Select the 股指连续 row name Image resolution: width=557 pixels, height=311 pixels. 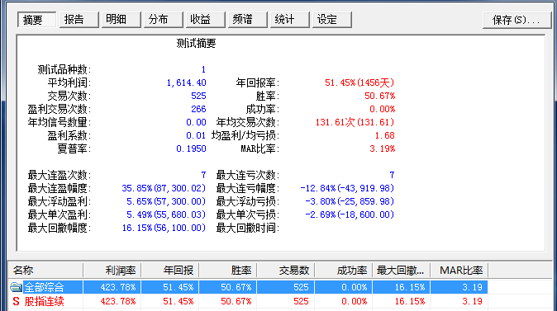coord(44,302)
